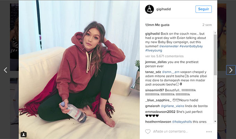This screenshot has height=139, width=236.
Task: Click the main post photo
Action: [79, 69]
